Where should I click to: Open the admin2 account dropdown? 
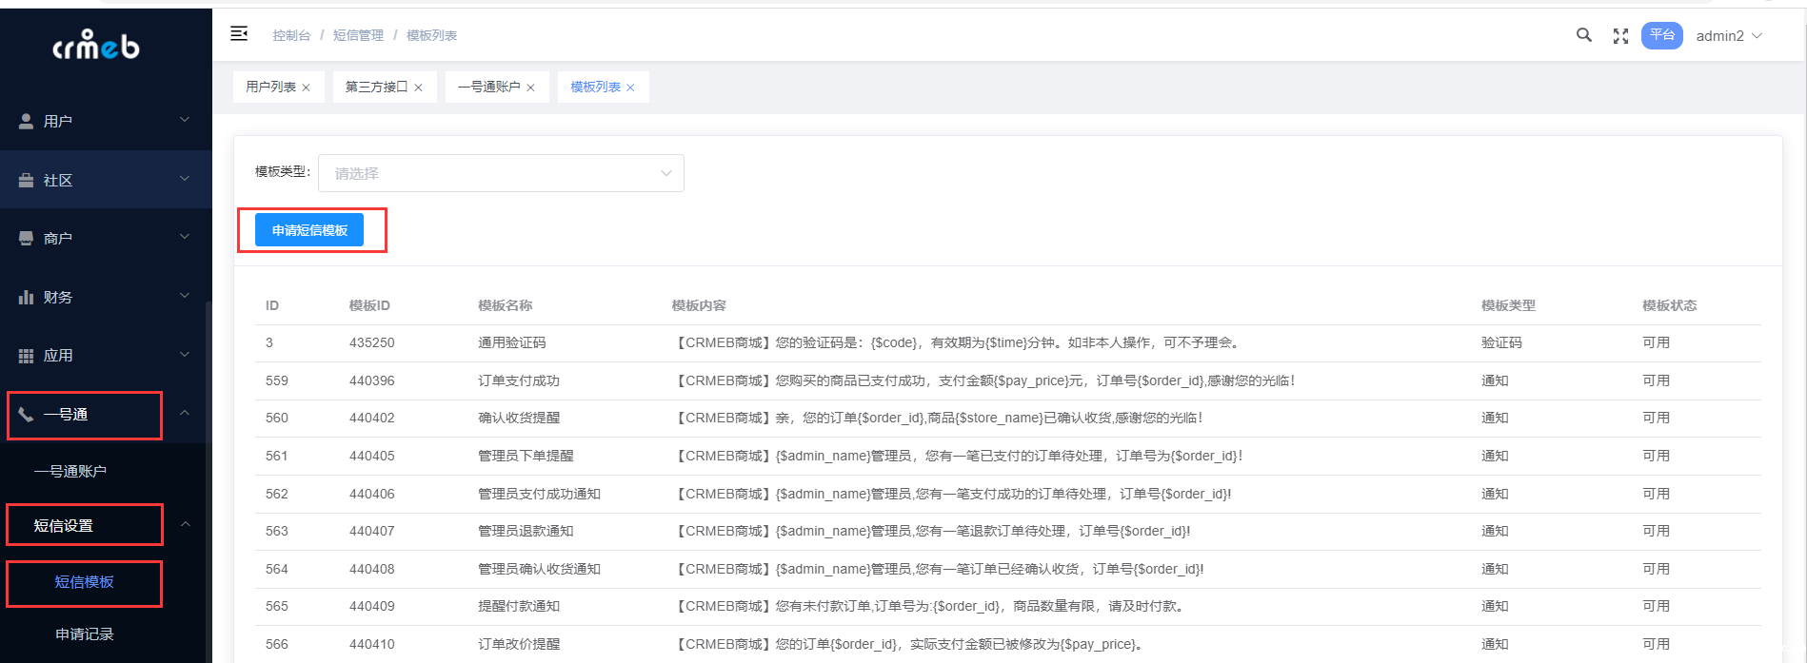coord(1728,36)
